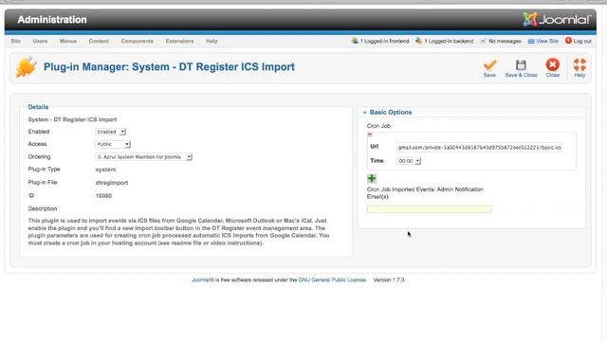This screenshot has width=607, height=341.
Task: Open the Components menu
Action: [137, 41]
